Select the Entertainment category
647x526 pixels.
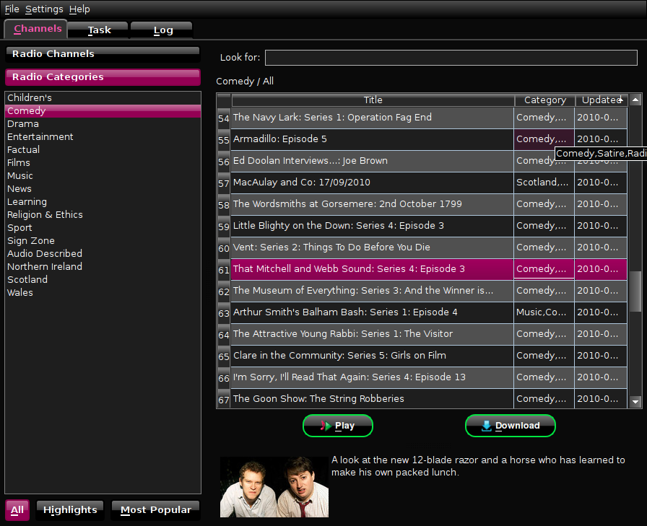[x=103, y=137]
